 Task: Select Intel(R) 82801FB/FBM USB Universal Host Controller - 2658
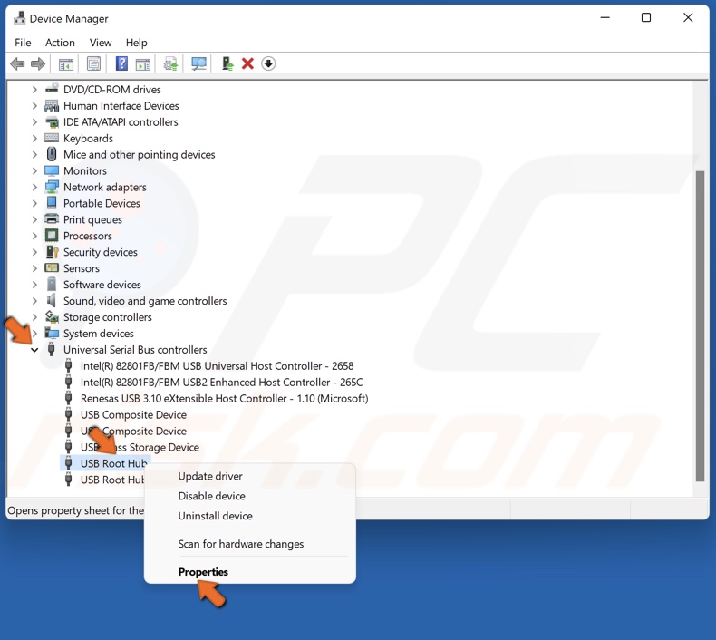click(217, 366)
